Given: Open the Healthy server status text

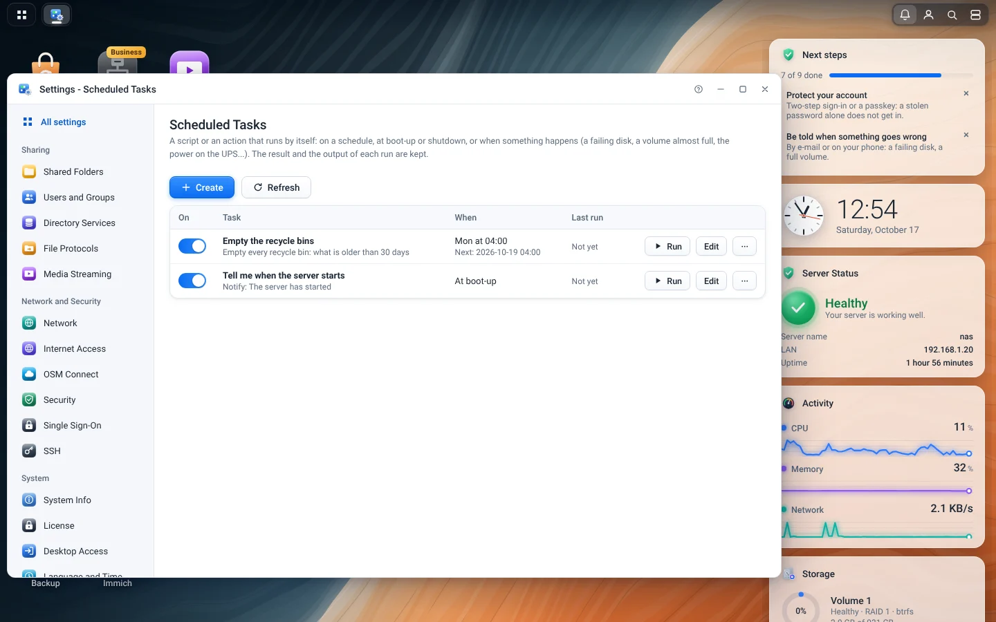Looking at the screenshot, I should tap(846, 303).
